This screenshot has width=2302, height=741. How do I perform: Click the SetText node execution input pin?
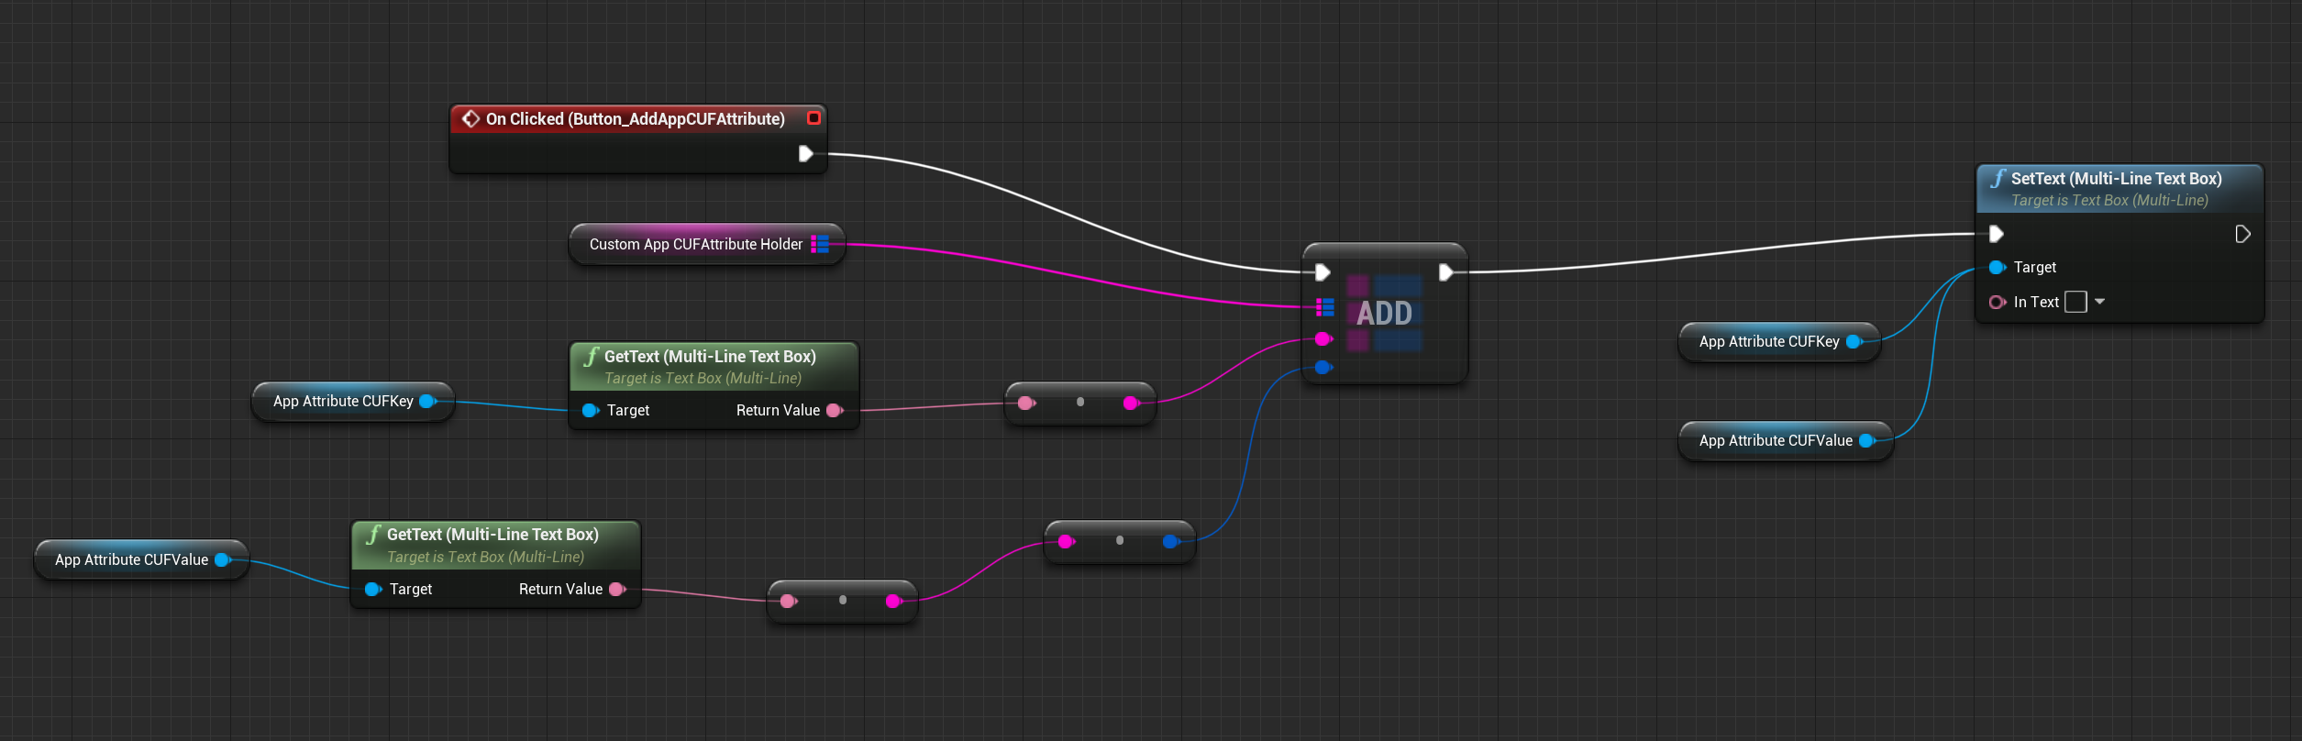[1996, 234]
